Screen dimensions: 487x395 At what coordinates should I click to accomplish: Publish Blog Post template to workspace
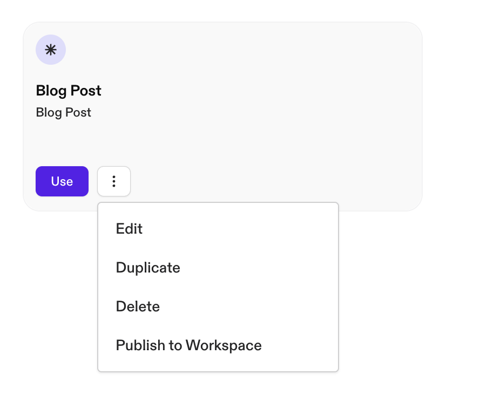[x=188, y=345]
